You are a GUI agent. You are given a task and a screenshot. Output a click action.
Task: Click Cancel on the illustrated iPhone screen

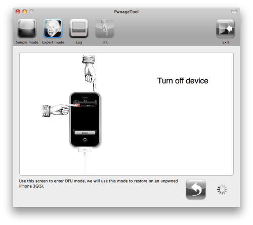85,133
